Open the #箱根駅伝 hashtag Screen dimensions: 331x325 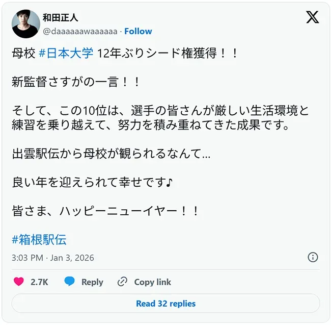click(39, 239)
